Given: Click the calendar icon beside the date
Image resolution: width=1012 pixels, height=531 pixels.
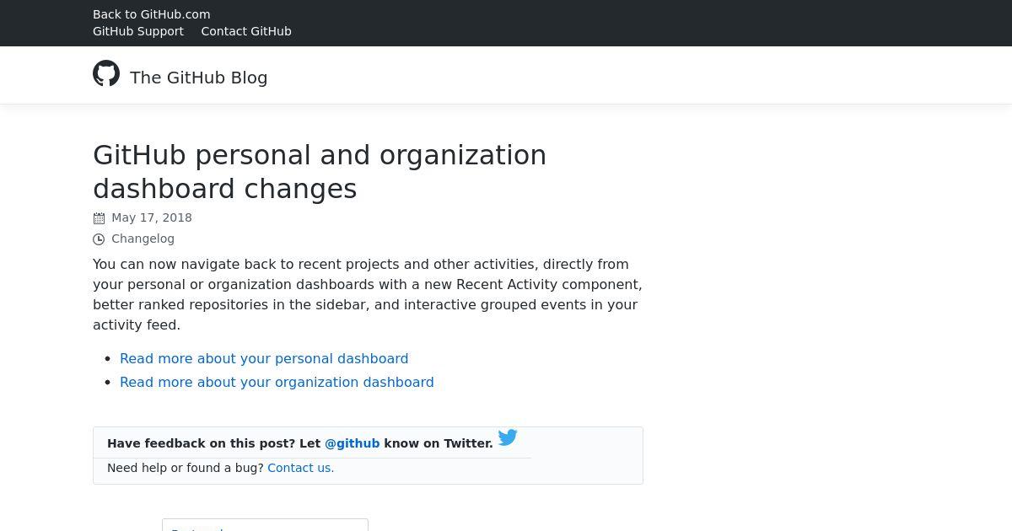Looking at the screenshot, I should [x=99, y=218].
